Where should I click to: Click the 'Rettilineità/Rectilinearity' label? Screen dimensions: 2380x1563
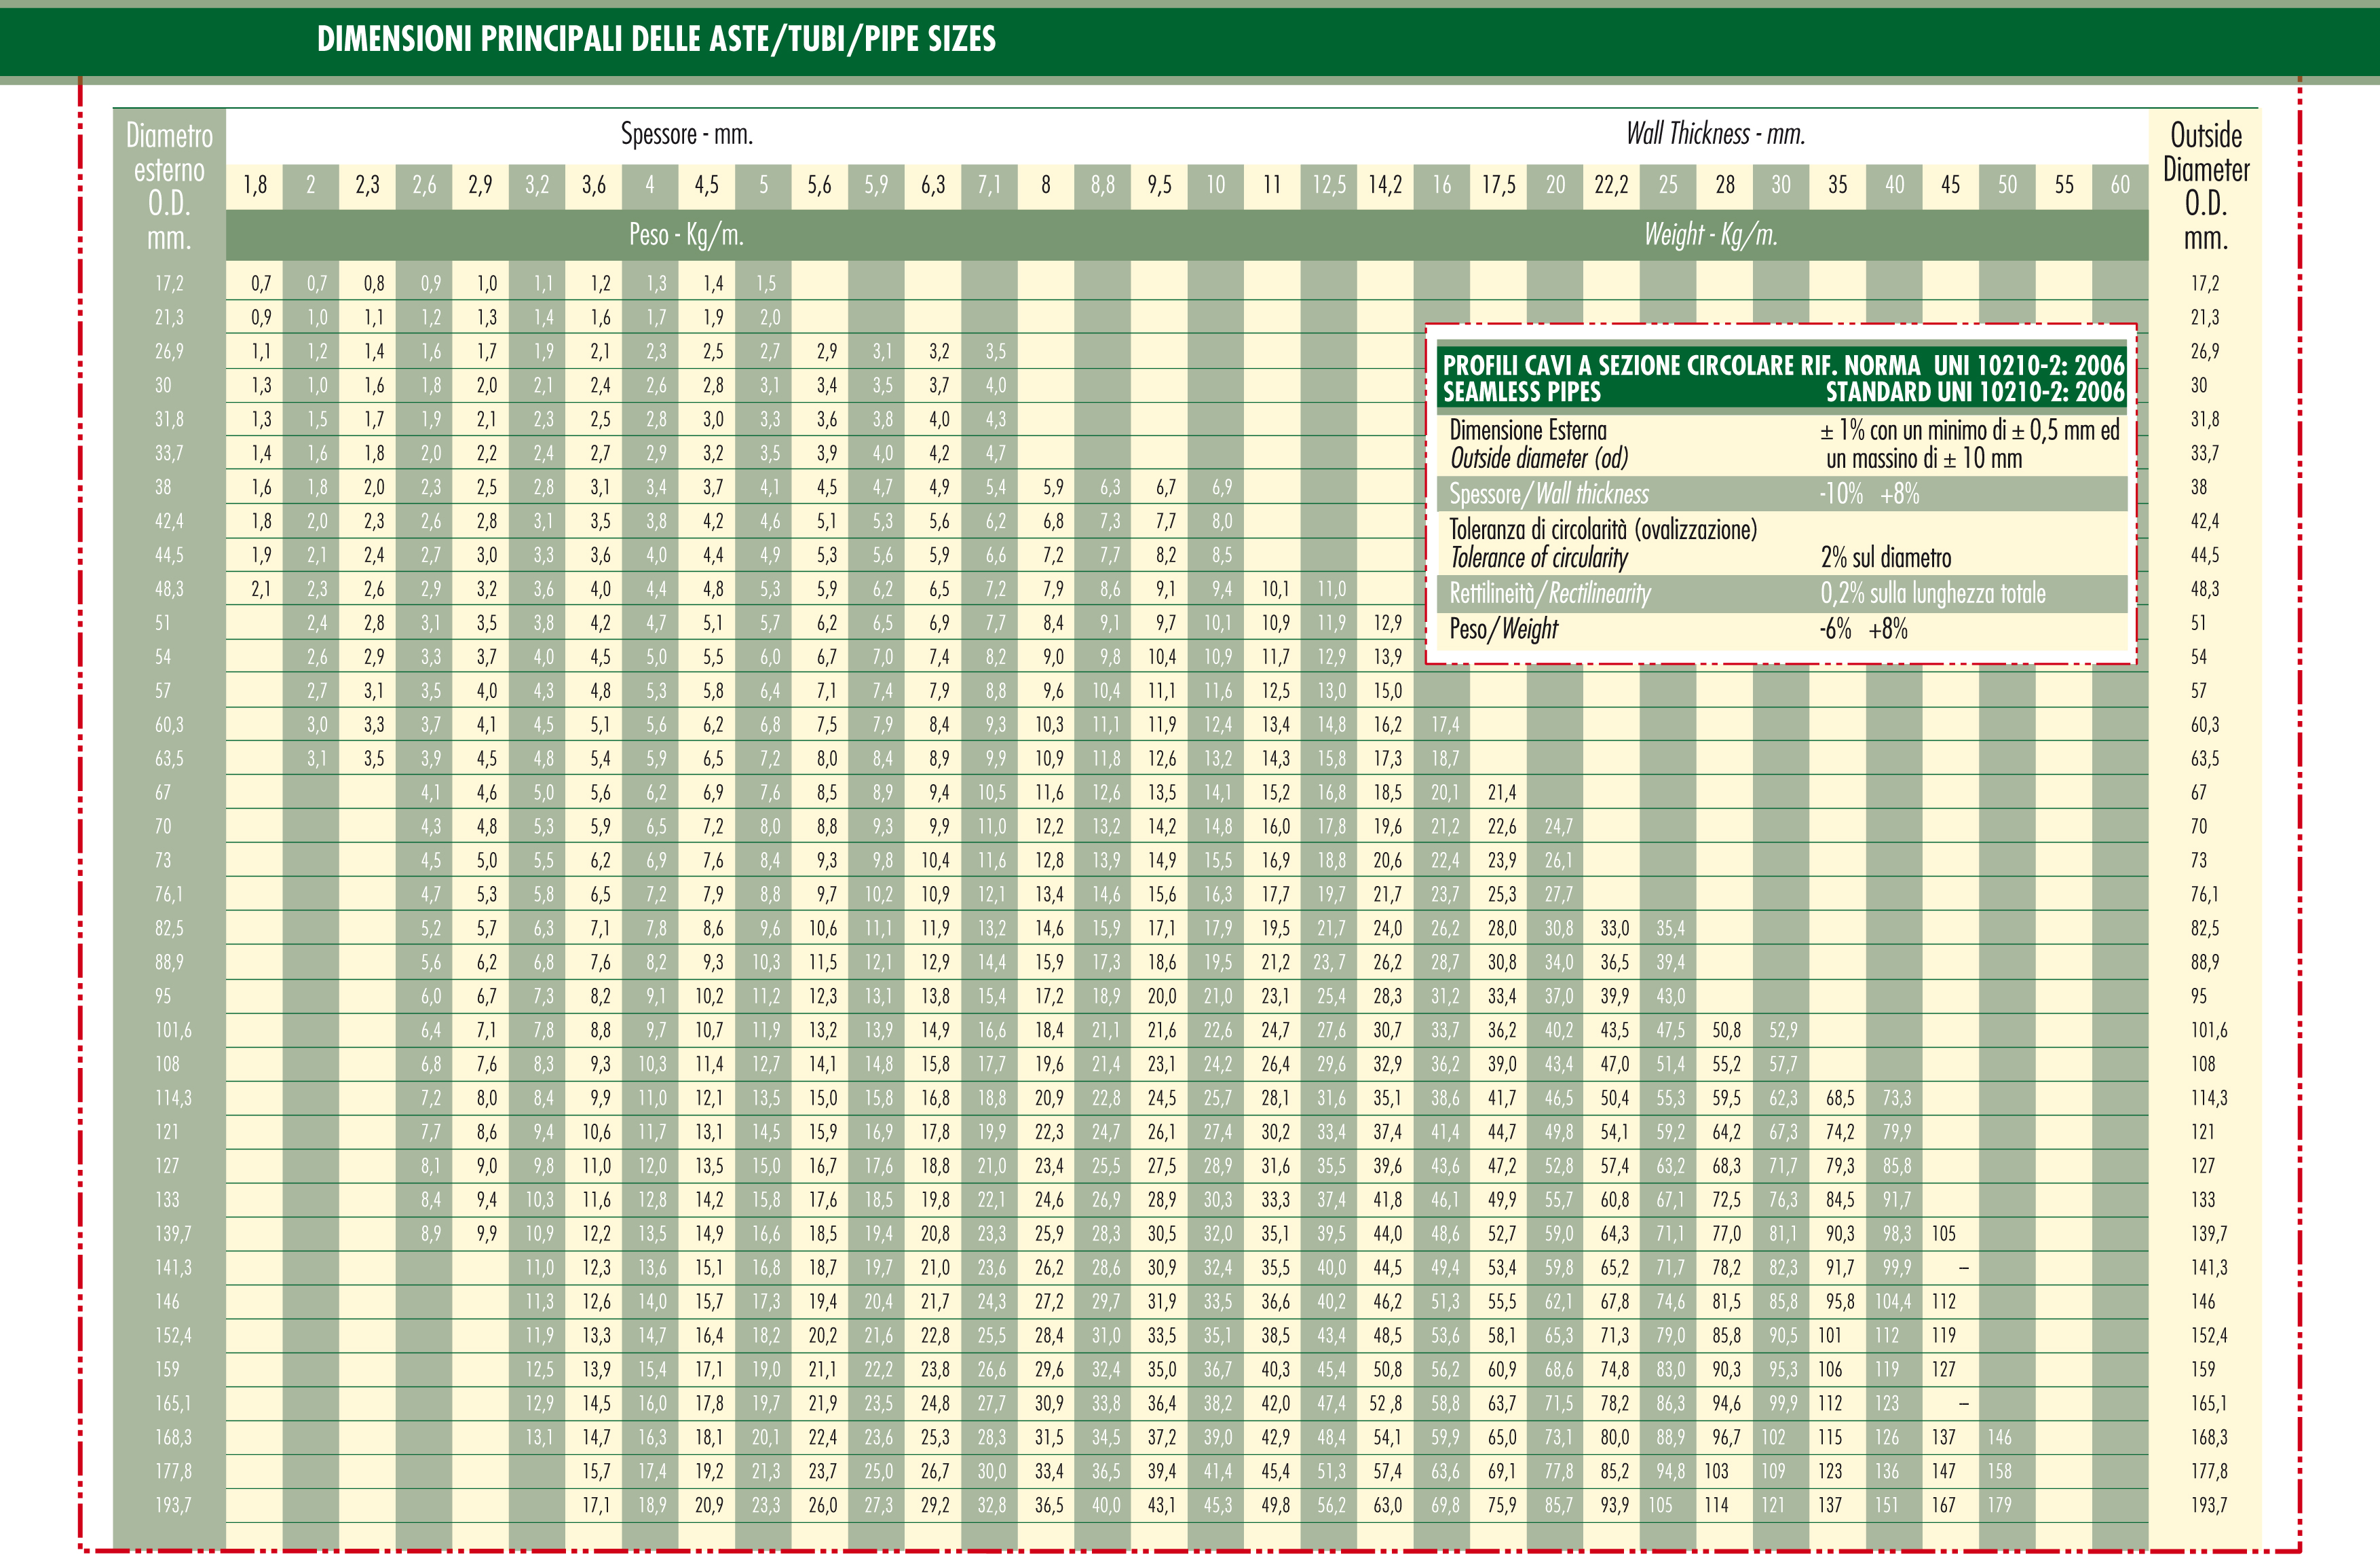(x=1550, y=593)
